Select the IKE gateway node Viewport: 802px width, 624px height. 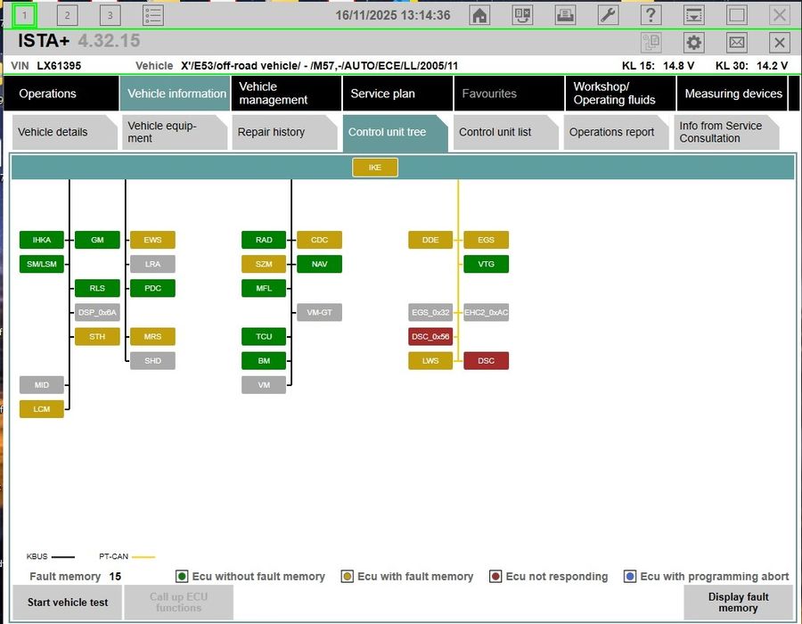coord(375,168)
